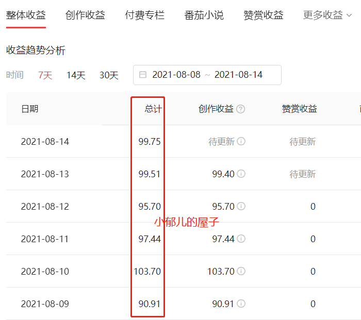
Task: Open the 创作收益 tab
Action: click(85, 15)
